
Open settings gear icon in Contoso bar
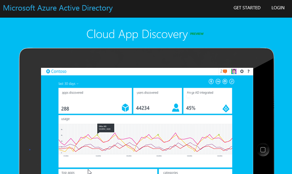click(x=242, y=71)
